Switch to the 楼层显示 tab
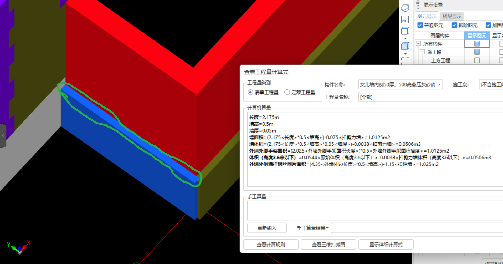Screen dimensions: 503x264 (x=452, y=16)
